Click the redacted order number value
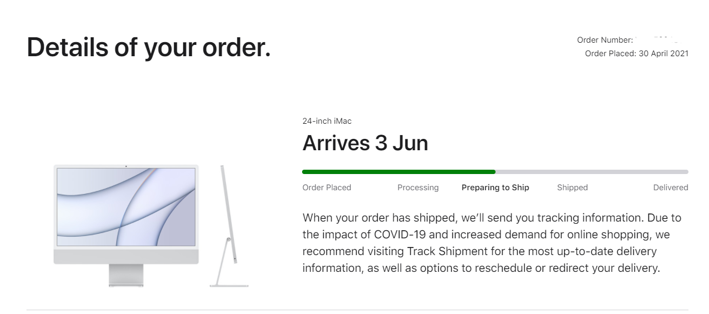Screen dimensions: 709x314 point(658,40)
